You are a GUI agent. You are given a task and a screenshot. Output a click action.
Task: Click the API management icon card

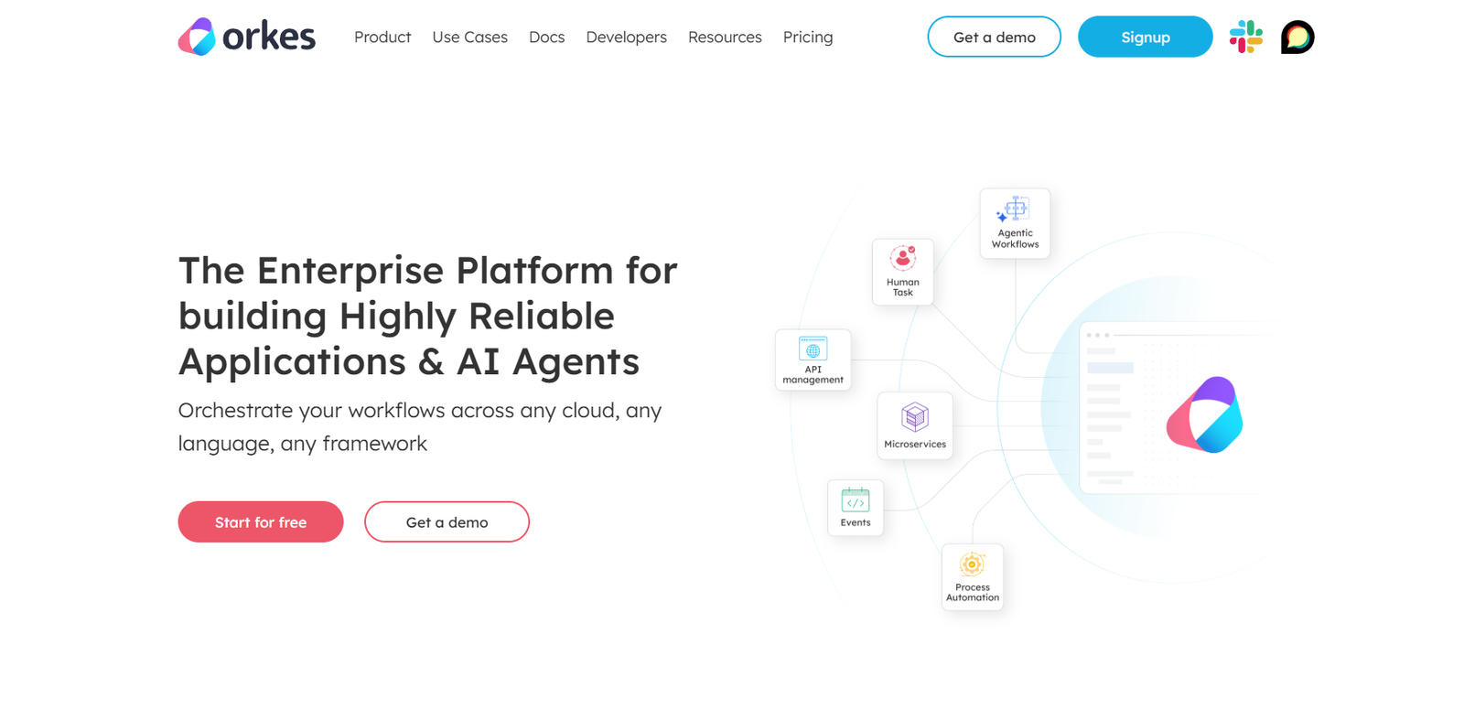(813, 360)
